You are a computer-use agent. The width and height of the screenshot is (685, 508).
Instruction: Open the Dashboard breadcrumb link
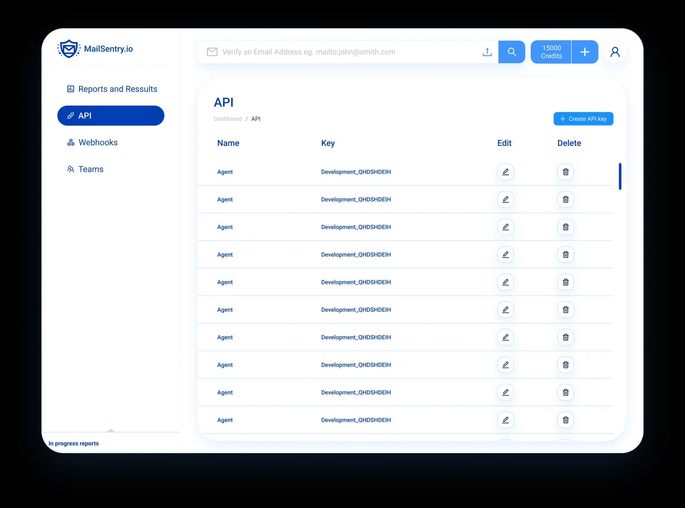tap(228, 119)
